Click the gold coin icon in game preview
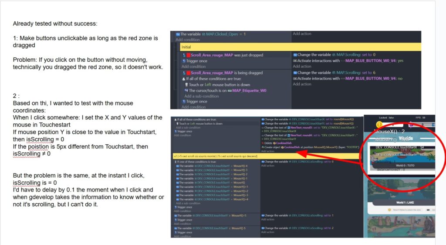Image resolution: width=446 pixels, height=245 pixels. click(x=379, y=125)
